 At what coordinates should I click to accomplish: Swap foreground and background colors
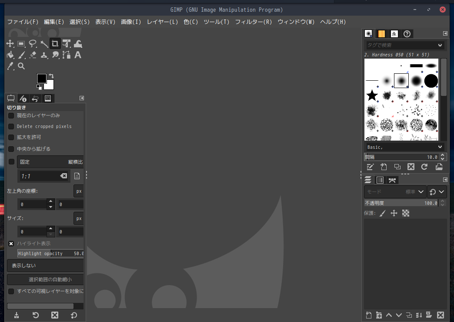[51, 76]
